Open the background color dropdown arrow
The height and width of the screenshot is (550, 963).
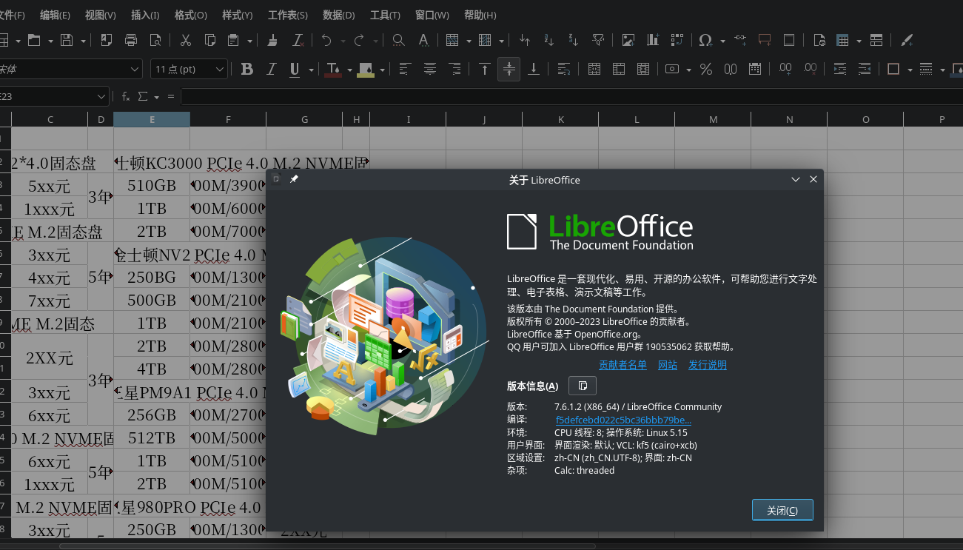(x=382, y=69)
